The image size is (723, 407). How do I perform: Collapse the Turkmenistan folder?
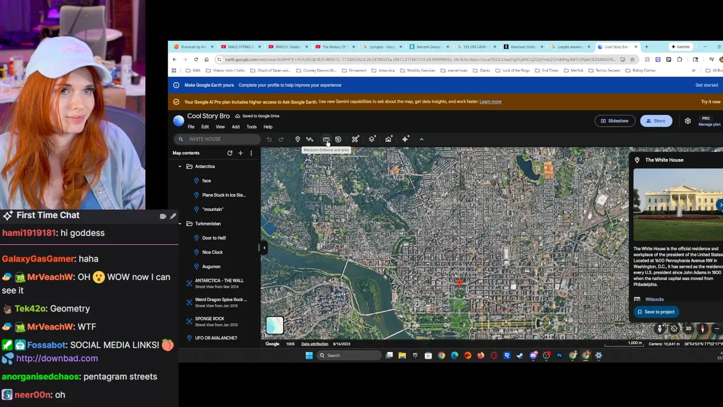[180, 224]
